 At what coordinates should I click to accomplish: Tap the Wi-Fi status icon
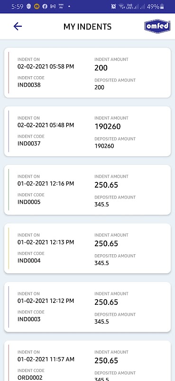pyautogui.click(x=121, y=7)
